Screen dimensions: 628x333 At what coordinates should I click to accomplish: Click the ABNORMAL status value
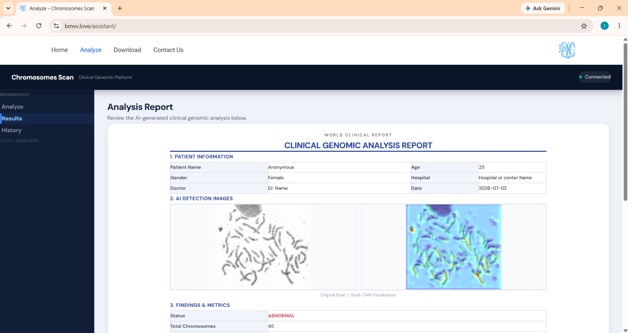281,316
